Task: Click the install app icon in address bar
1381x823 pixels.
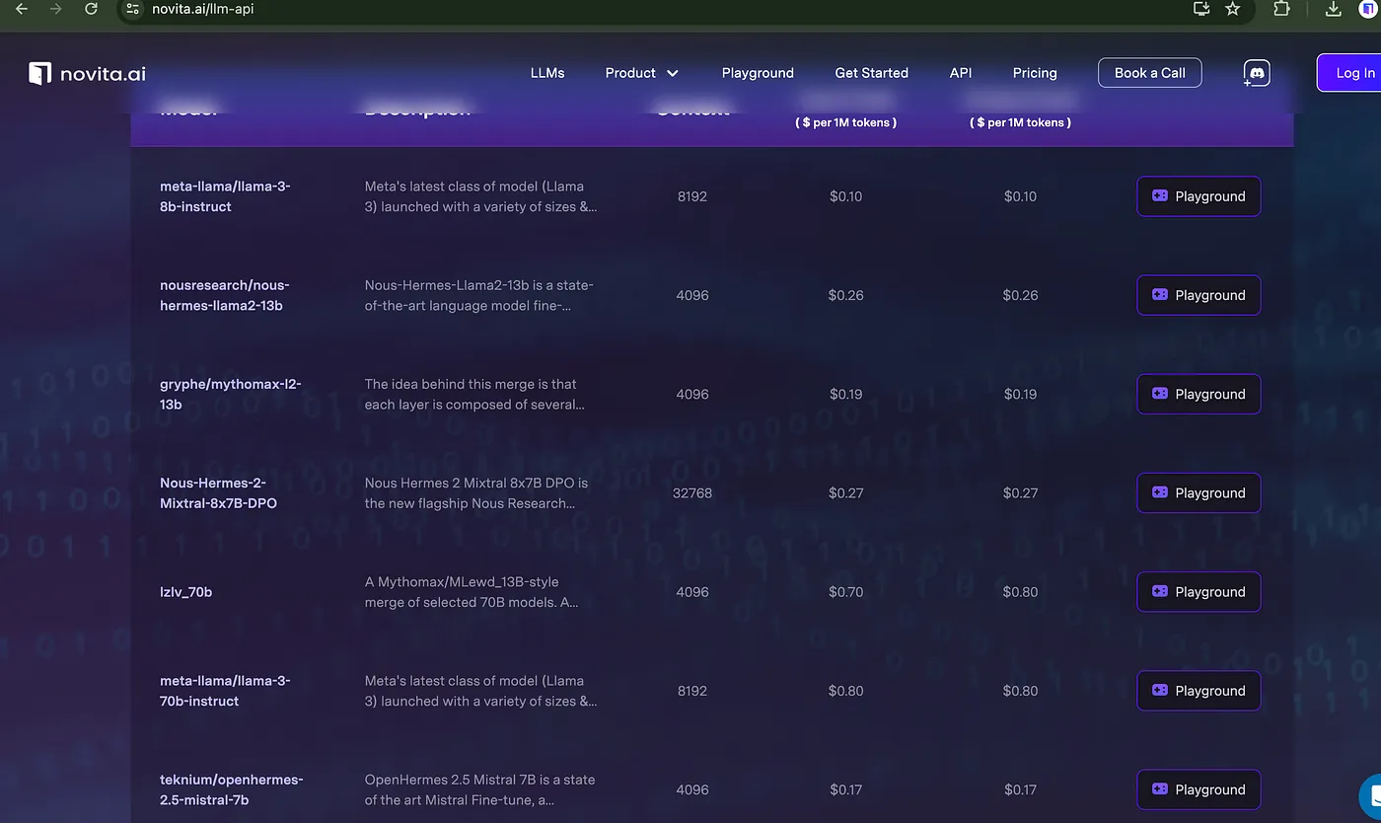Action: (1201, 9)
